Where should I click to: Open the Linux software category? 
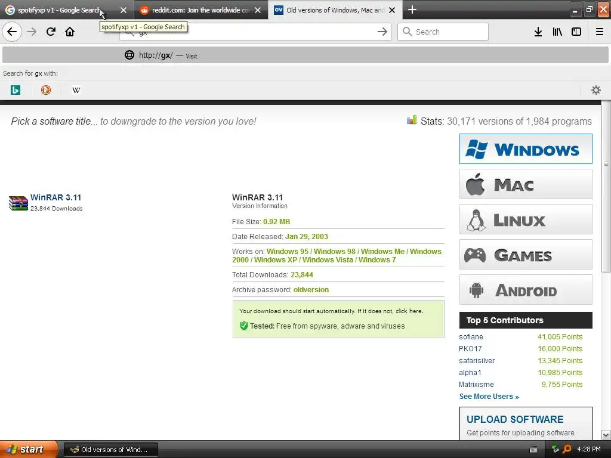click(526, 219)
